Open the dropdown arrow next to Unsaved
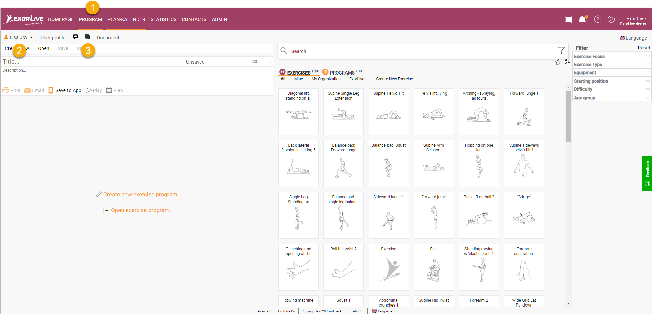The height and width of the screenshot is (315, 653). (x=270, y=62)
